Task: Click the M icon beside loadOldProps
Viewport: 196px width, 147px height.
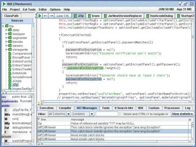Action: coord(6,141)
